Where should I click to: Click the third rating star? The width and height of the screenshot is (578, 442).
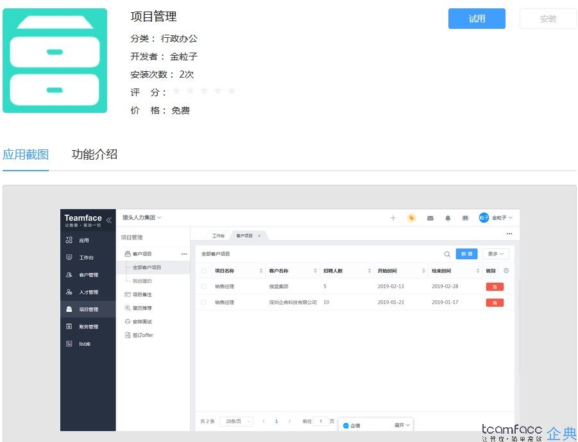(x=204, y=90)
